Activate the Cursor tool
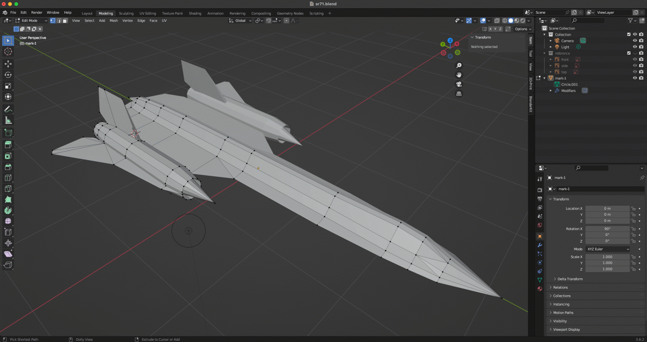 point(7,51)
